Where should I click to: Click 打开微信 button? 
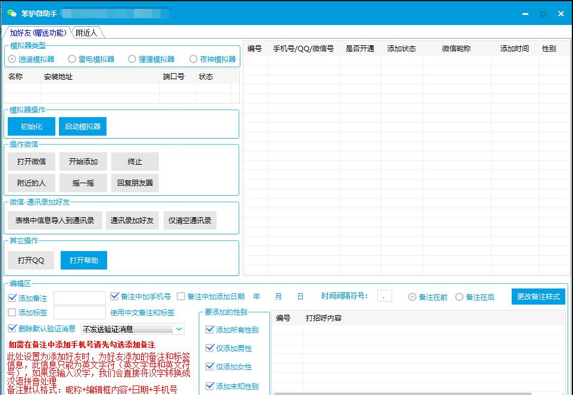click(x=32, y=161)
